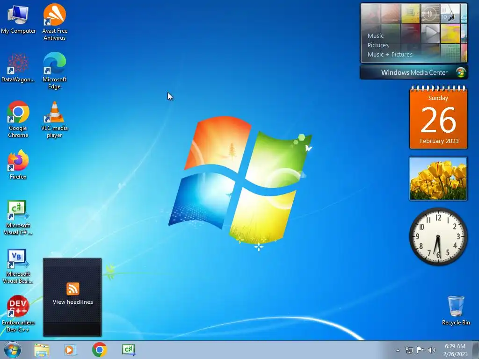Screen dimensions: 479x359
Task: Select the DataWagon desktop shortcut
Action: [x=18, y=68]
